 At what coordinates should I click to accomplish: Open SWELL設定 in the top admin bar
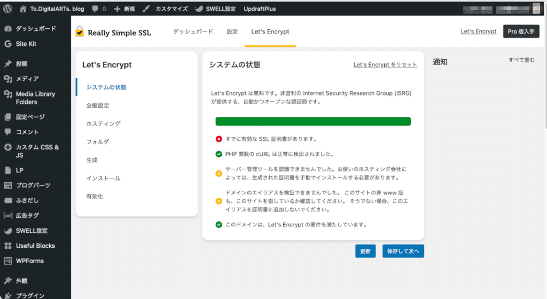215,9
